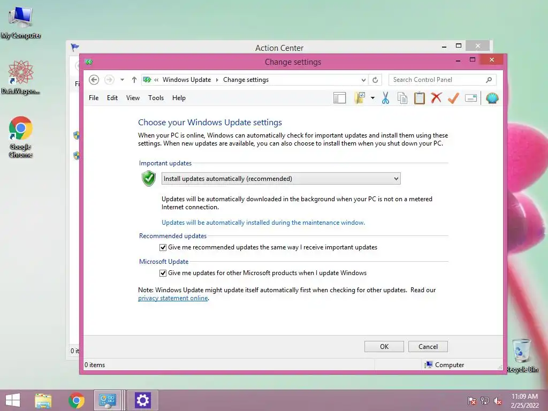Click the muted volume tray icon

point(498,401)
